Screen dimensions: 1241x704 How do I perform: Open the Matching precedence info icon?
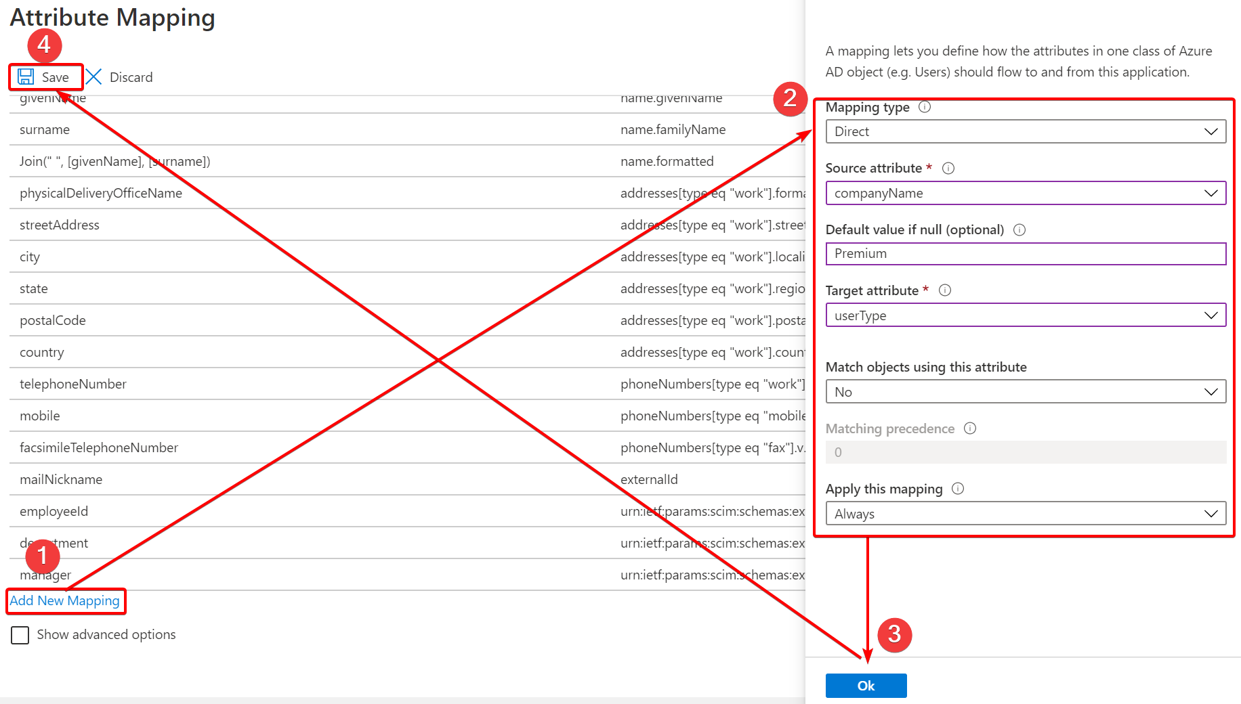click(970, 428)
